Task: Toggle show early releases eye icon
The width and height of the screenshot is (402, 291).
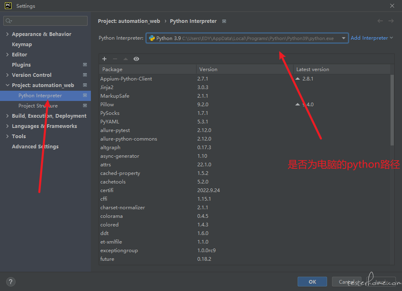Action: (x=136, y=59)
